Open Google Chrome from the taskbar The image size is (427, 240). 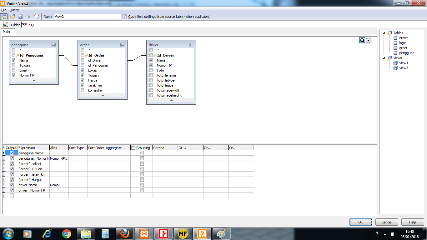[66, 234]
